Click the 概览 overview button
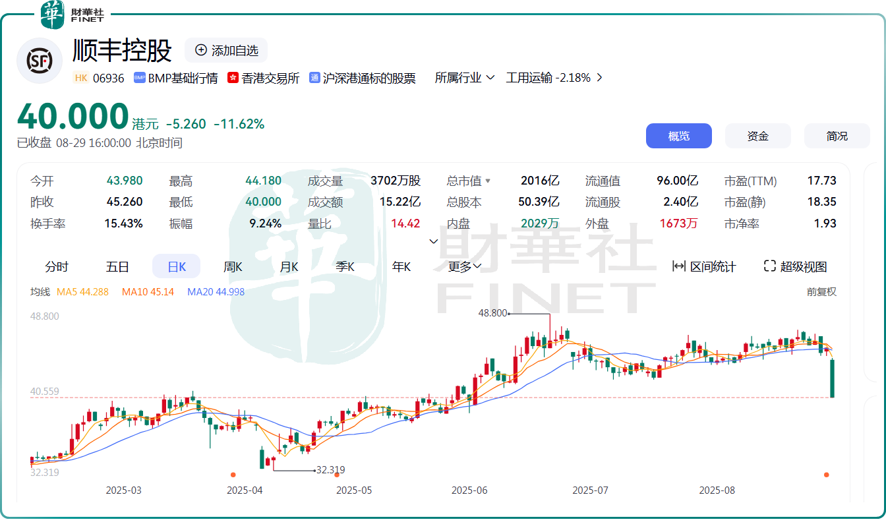 (x=679, y=136)
